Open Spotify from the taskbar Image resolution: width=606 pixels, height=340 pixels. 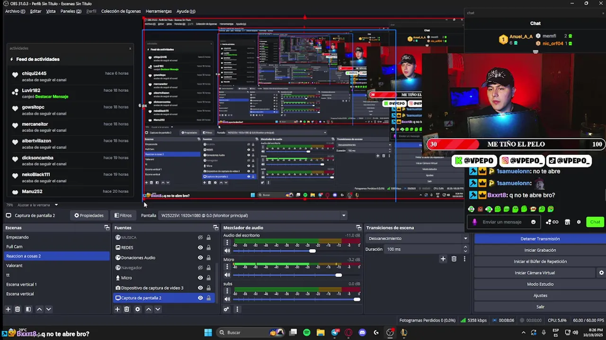(306, 332)
